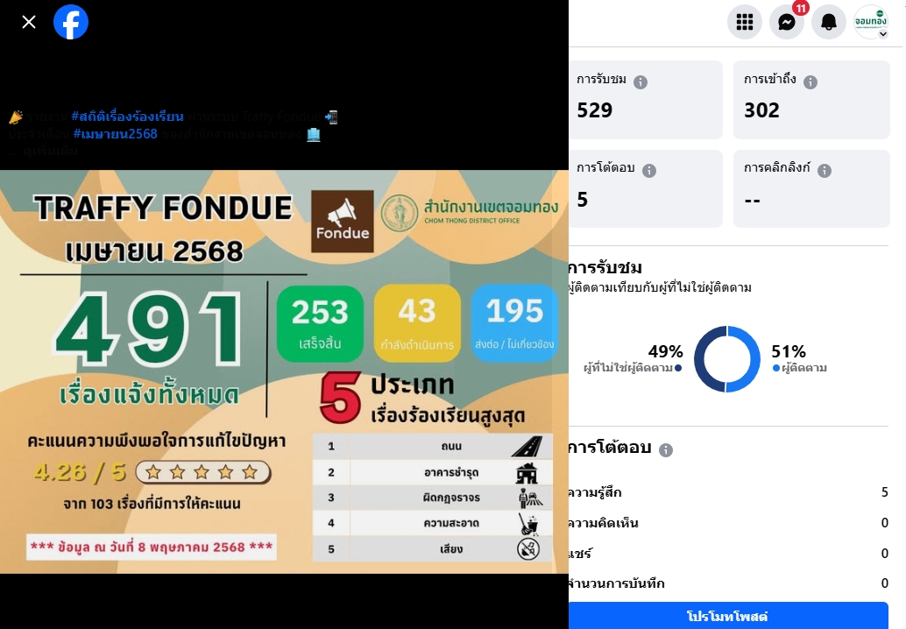Click info icon beside การโต้ตอบ section heading
This screenshot has width=906, height=629.
(x=666, y=450)
